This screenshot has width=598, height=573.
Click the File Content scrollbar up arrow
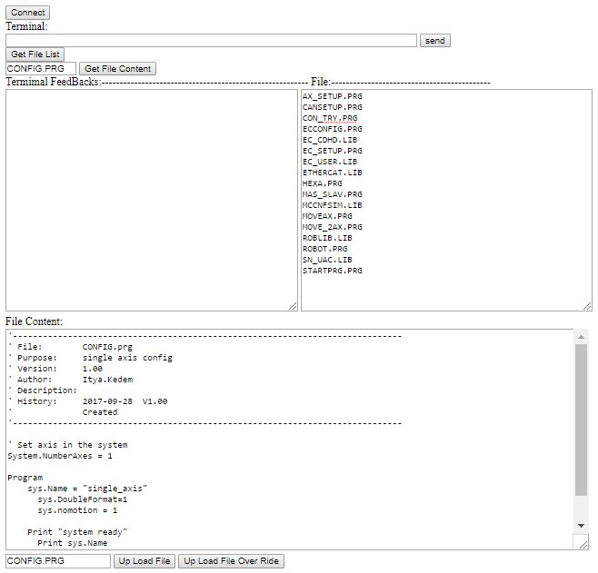(x=581, y=337)
